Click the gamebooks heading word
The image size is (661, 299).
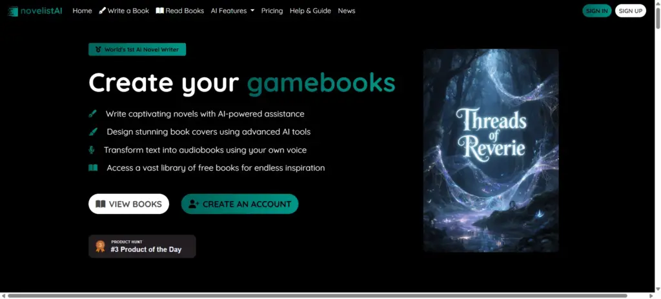(x=321, y=83)
